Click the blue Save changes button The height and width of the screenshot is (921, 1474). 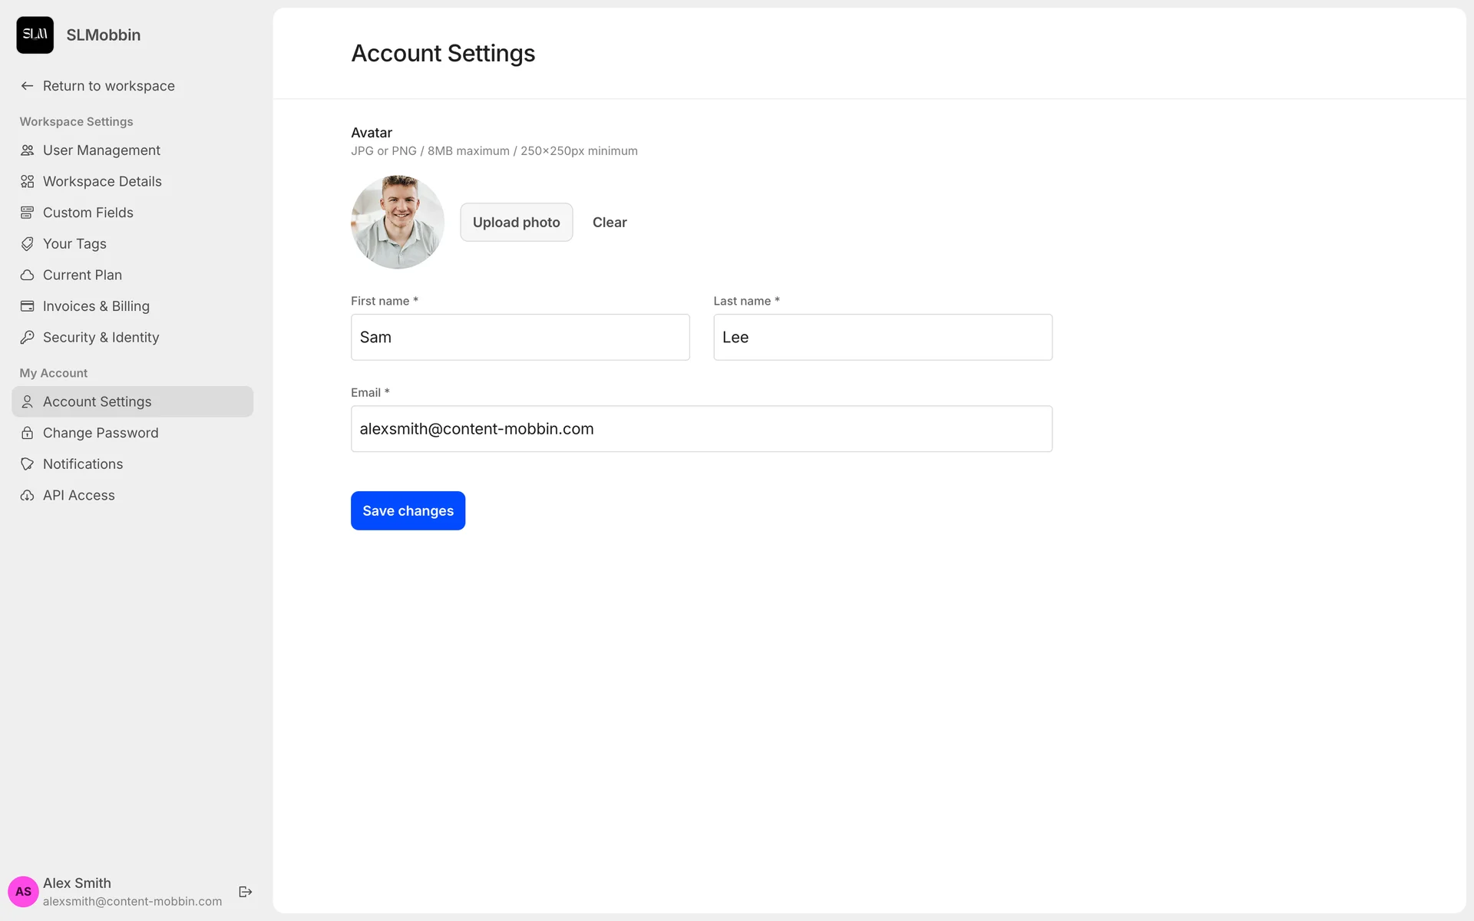(408, 511)
